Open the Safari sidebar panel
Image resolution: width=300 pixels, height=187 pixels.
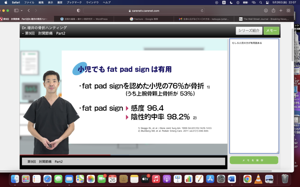click(x=16, y=11)
